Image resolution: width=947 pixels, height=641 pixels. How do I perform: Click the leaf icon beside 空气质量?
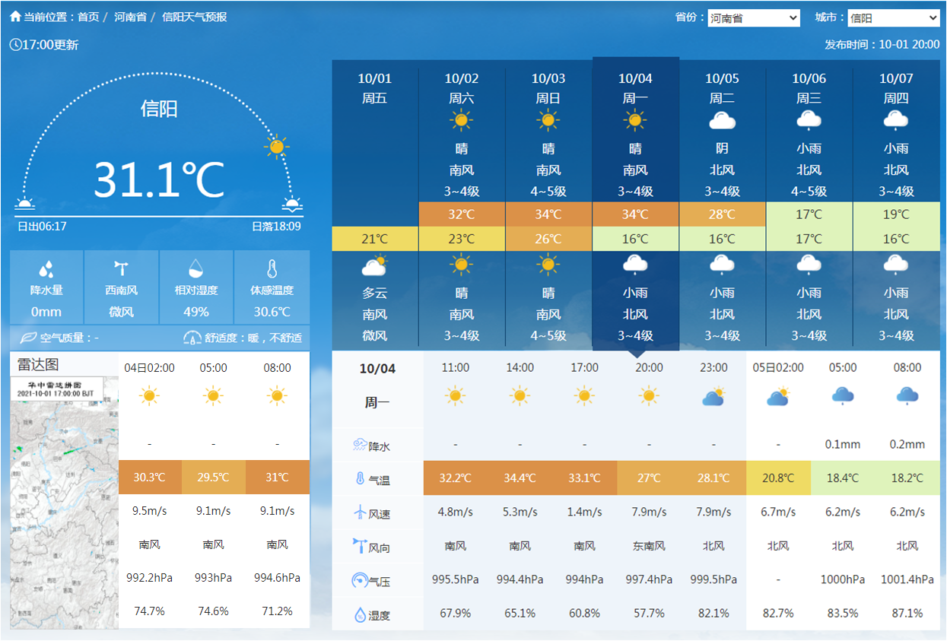point(28,338)
